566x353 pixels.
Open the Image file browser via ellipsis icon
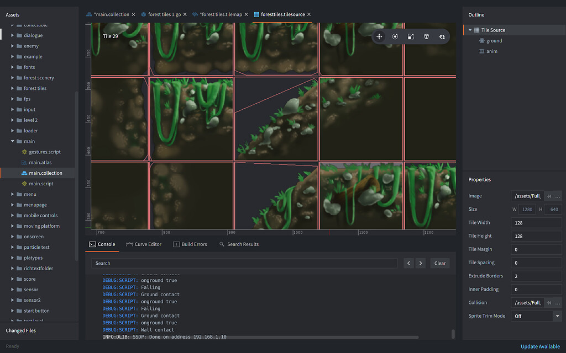click(x=558, y=196)
